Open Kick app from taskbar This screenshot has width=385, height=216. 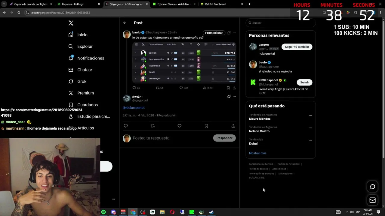point(192,212)
